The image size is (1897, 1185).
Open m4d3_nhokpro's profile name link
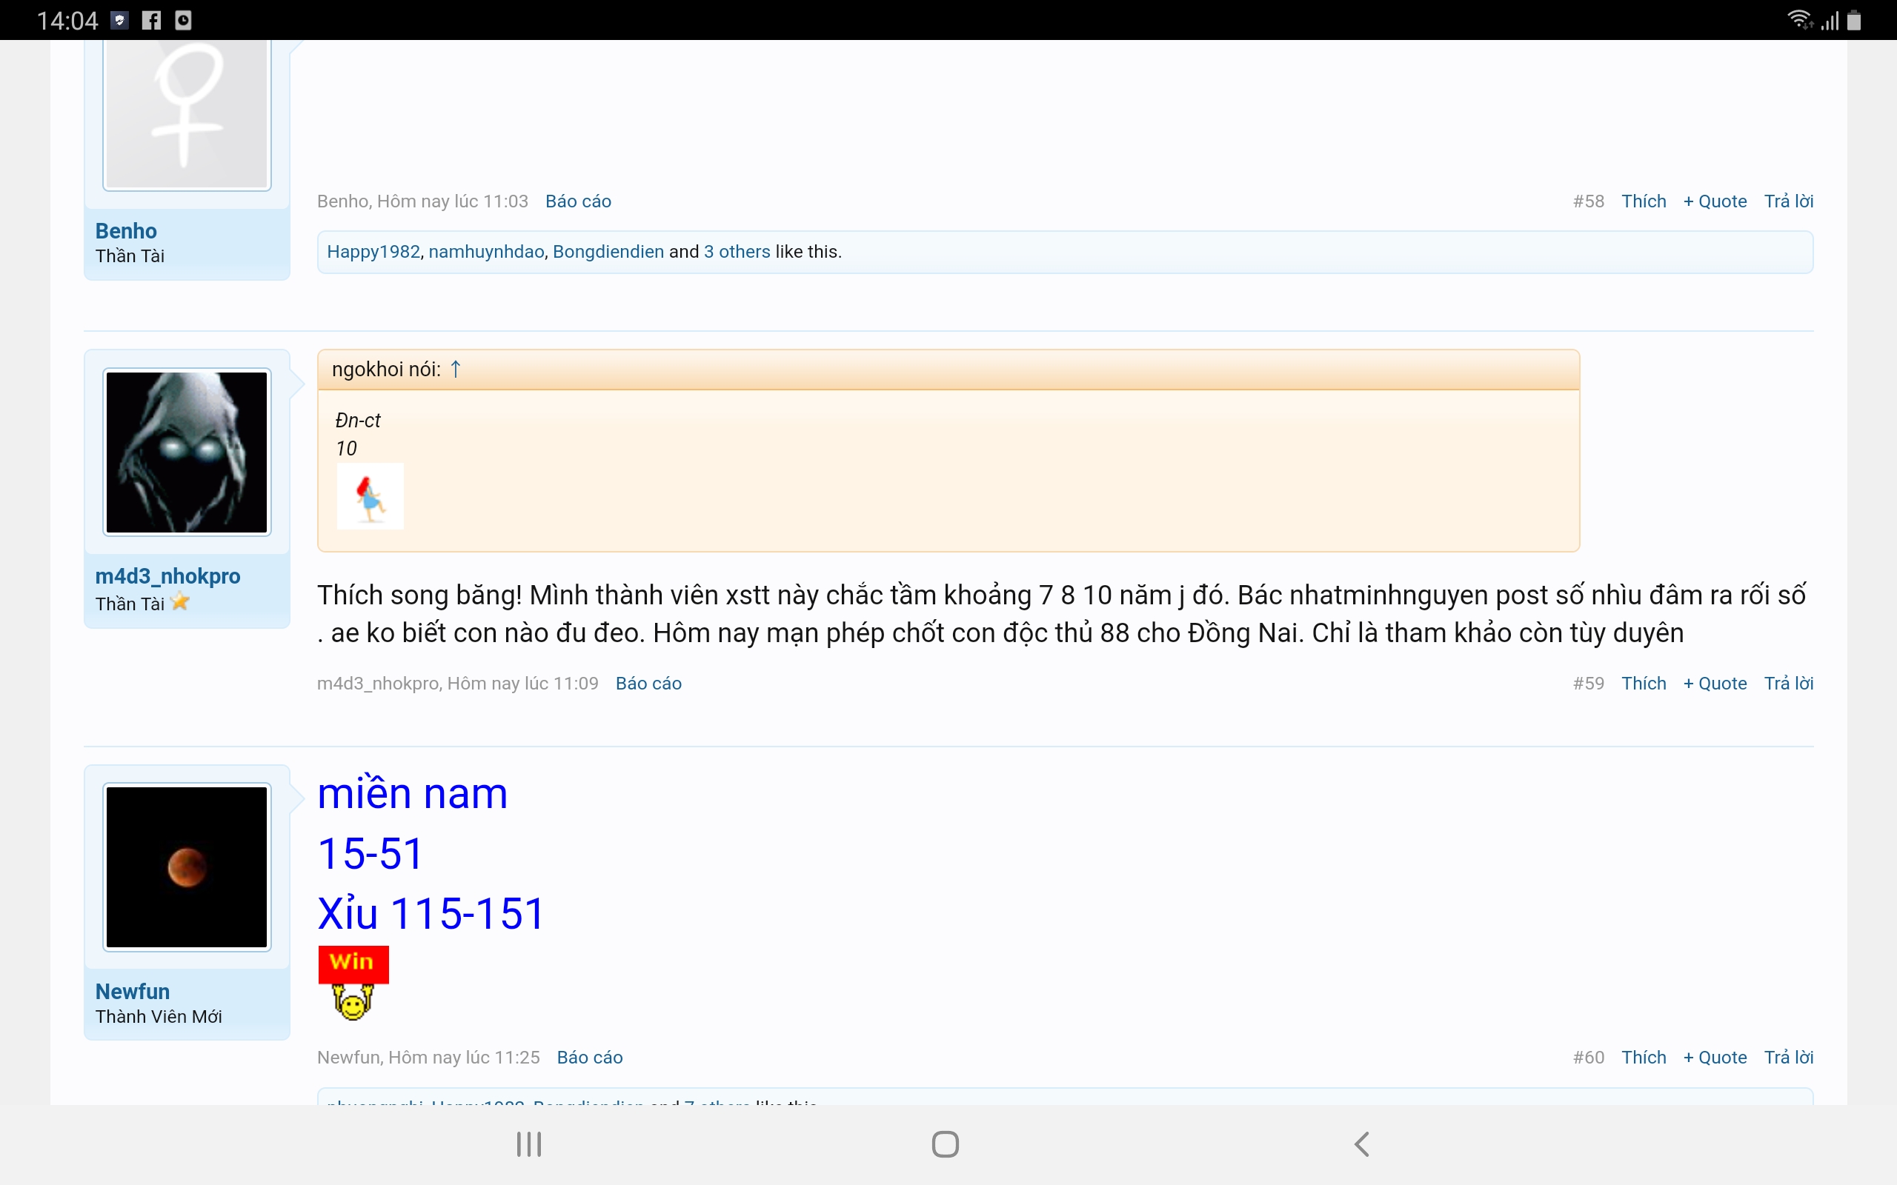[x=167, y=576]
